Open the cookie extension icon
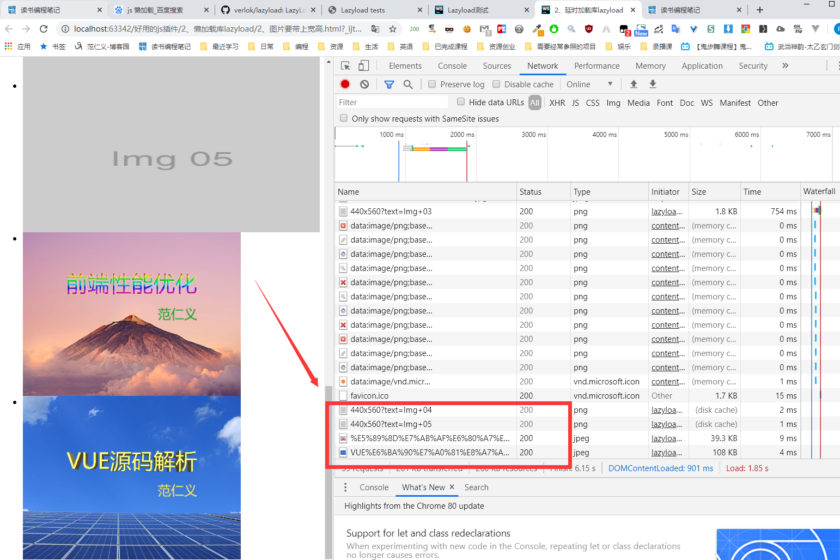The height and width of the screenshot is (560, 840). point(467,29)
